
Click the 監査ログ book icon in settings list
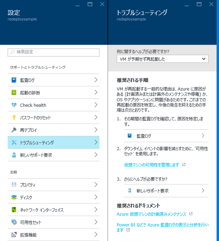click(14, 80)
